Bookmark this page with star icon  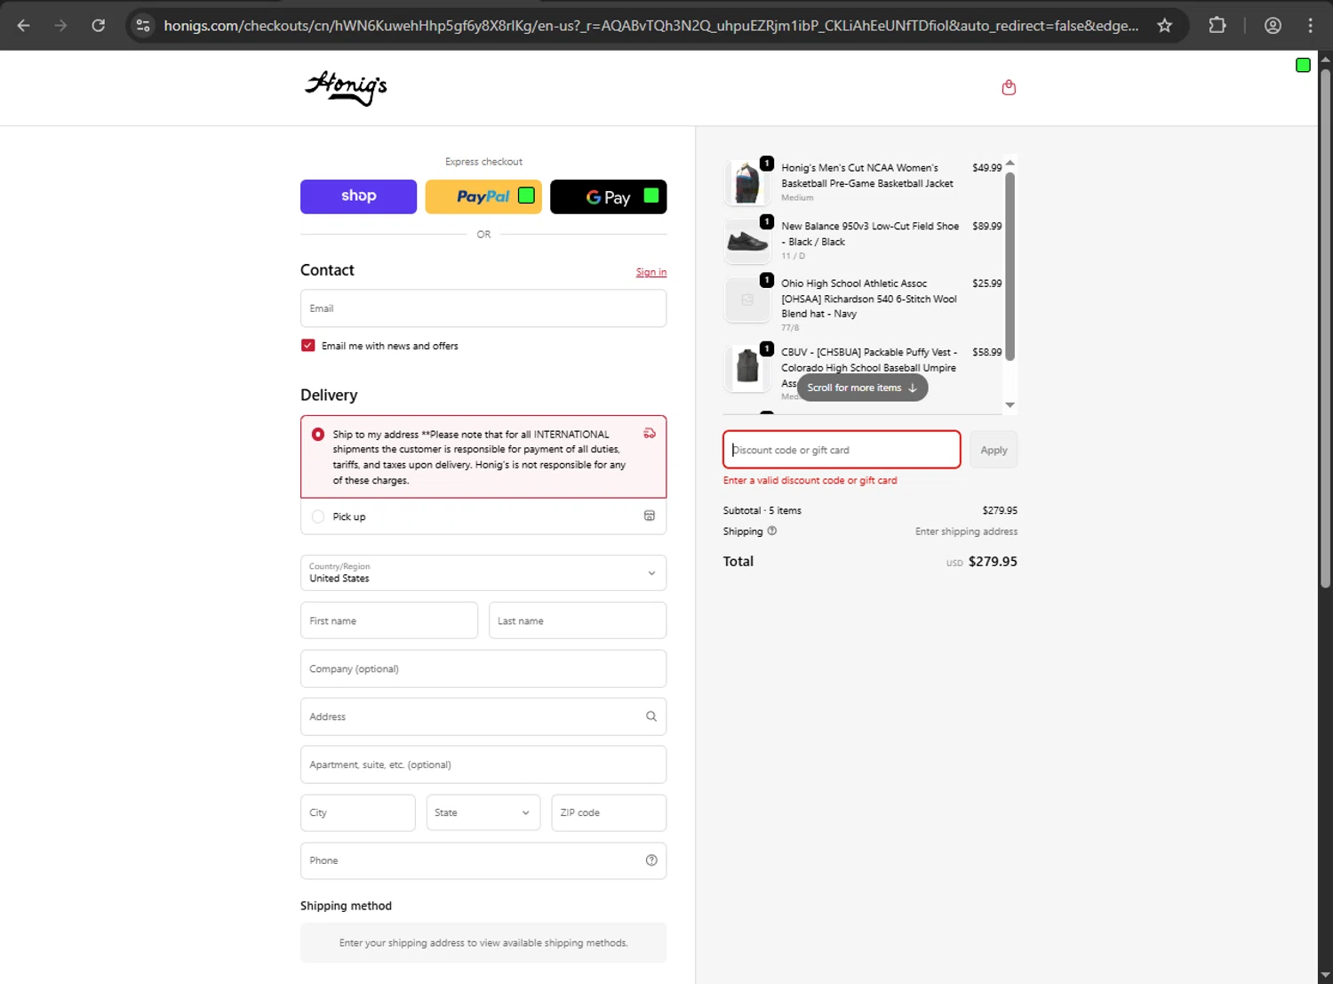tap(1164, 26)
